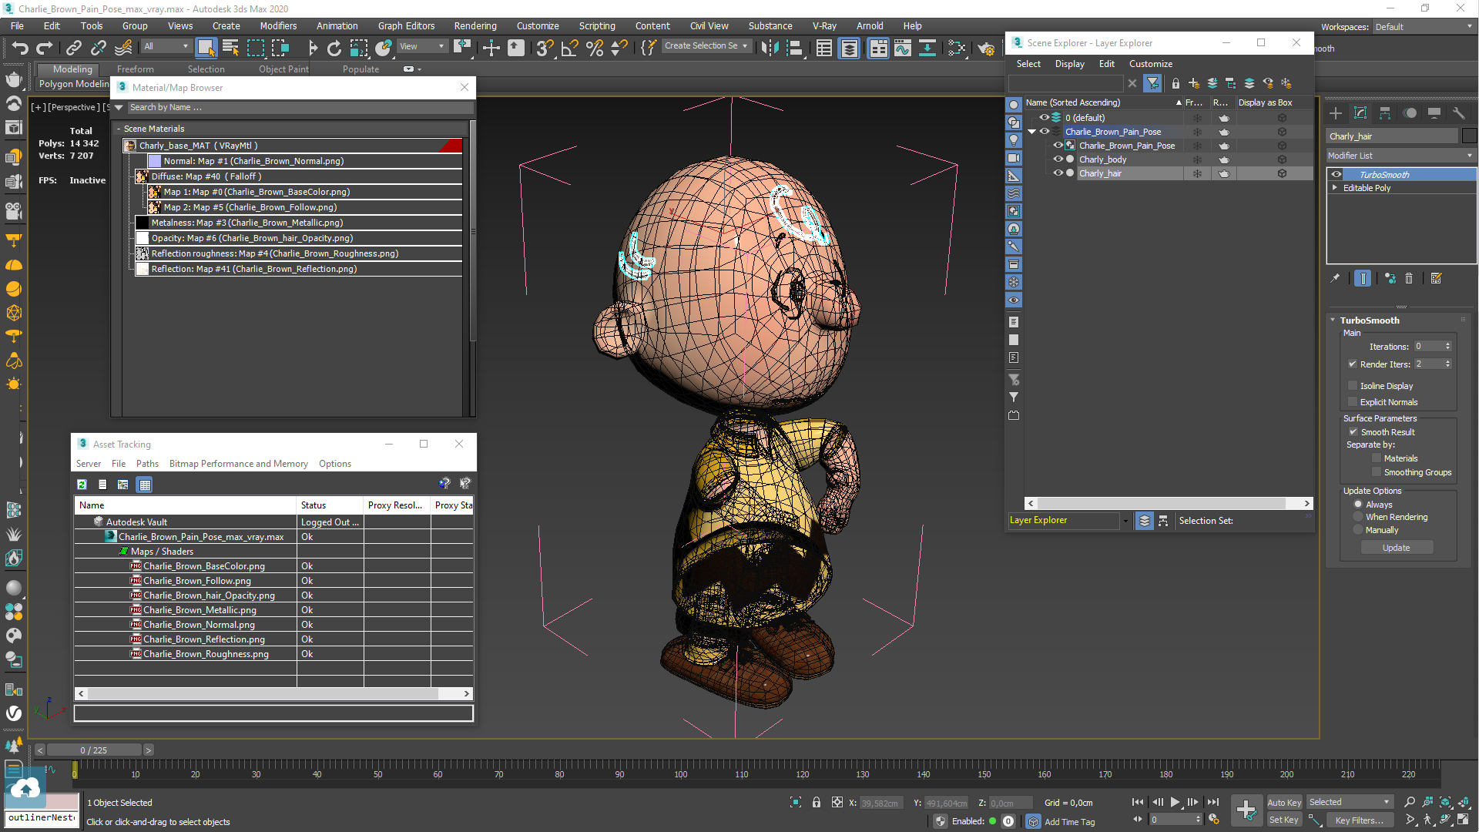This screenshot has height=832, width=1479.
Task: Toggle the Percent Snap icon
Action: click(x=595, y=48)
